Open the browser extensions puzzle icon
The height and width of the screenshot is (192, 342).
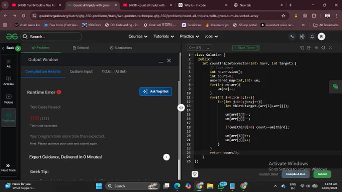tap(314, 16)
